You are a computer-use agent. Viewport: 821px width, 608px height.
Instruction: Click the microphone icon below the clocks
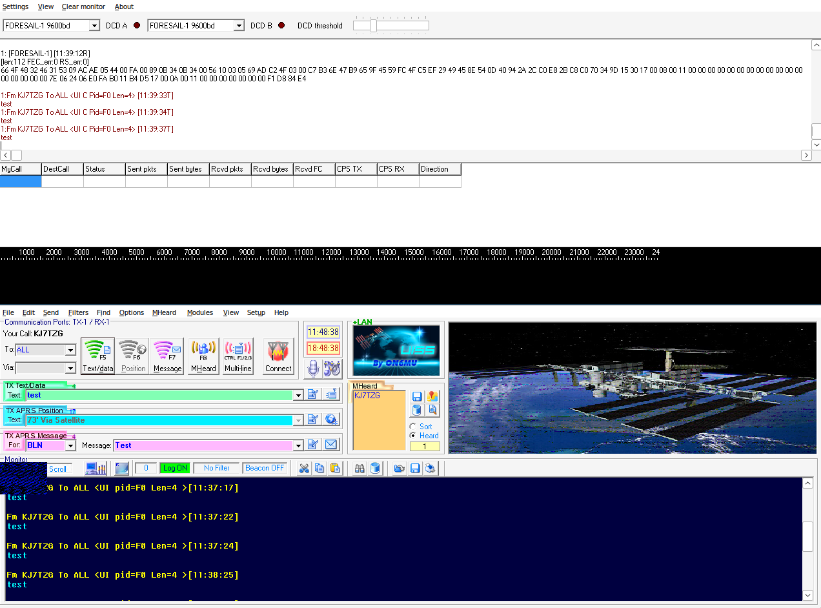tap(313, 368)
